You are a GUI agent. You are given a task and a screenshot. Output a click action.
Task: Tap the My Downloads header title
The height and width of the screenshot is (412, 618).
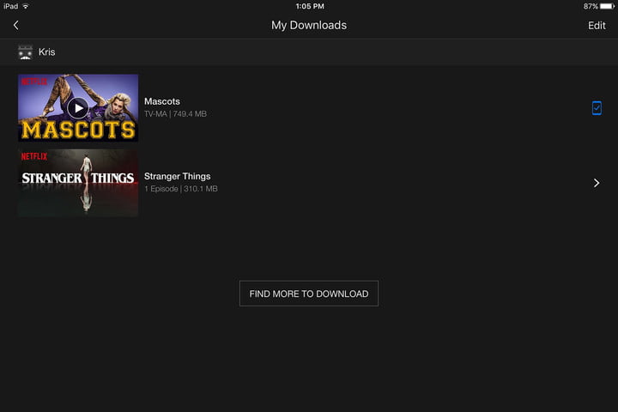tap(309, 25)
